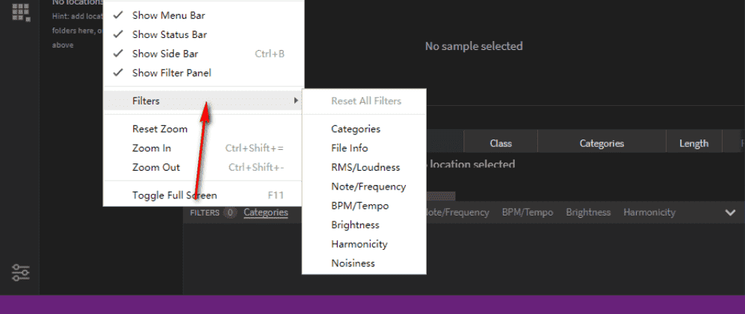Viewport: 745px width, 314px height.
Task: Select RMS/Loudness in Filters submenu
Action: pyautogui.click(x=364, y=167)
